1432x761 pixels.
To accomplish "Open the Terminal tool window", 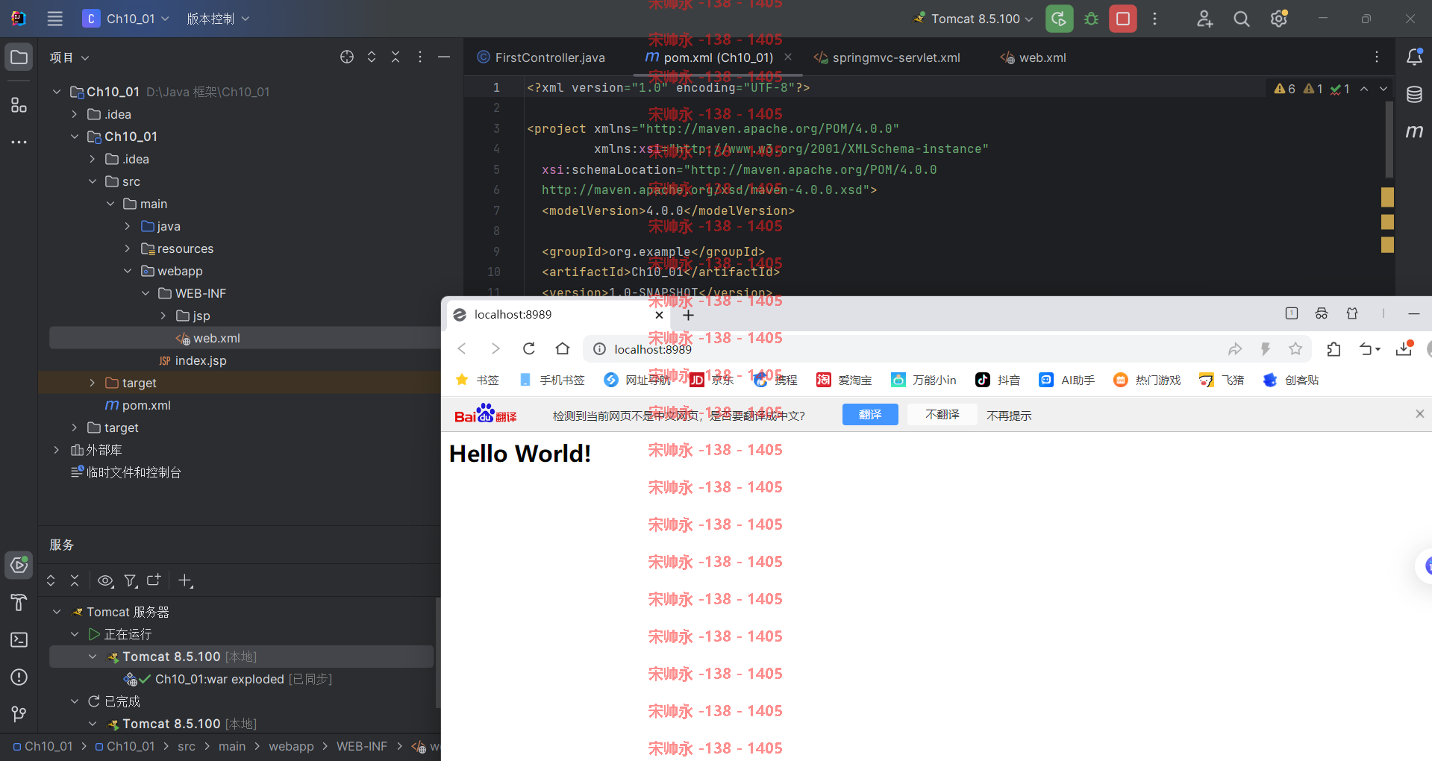I will (19, 639).
